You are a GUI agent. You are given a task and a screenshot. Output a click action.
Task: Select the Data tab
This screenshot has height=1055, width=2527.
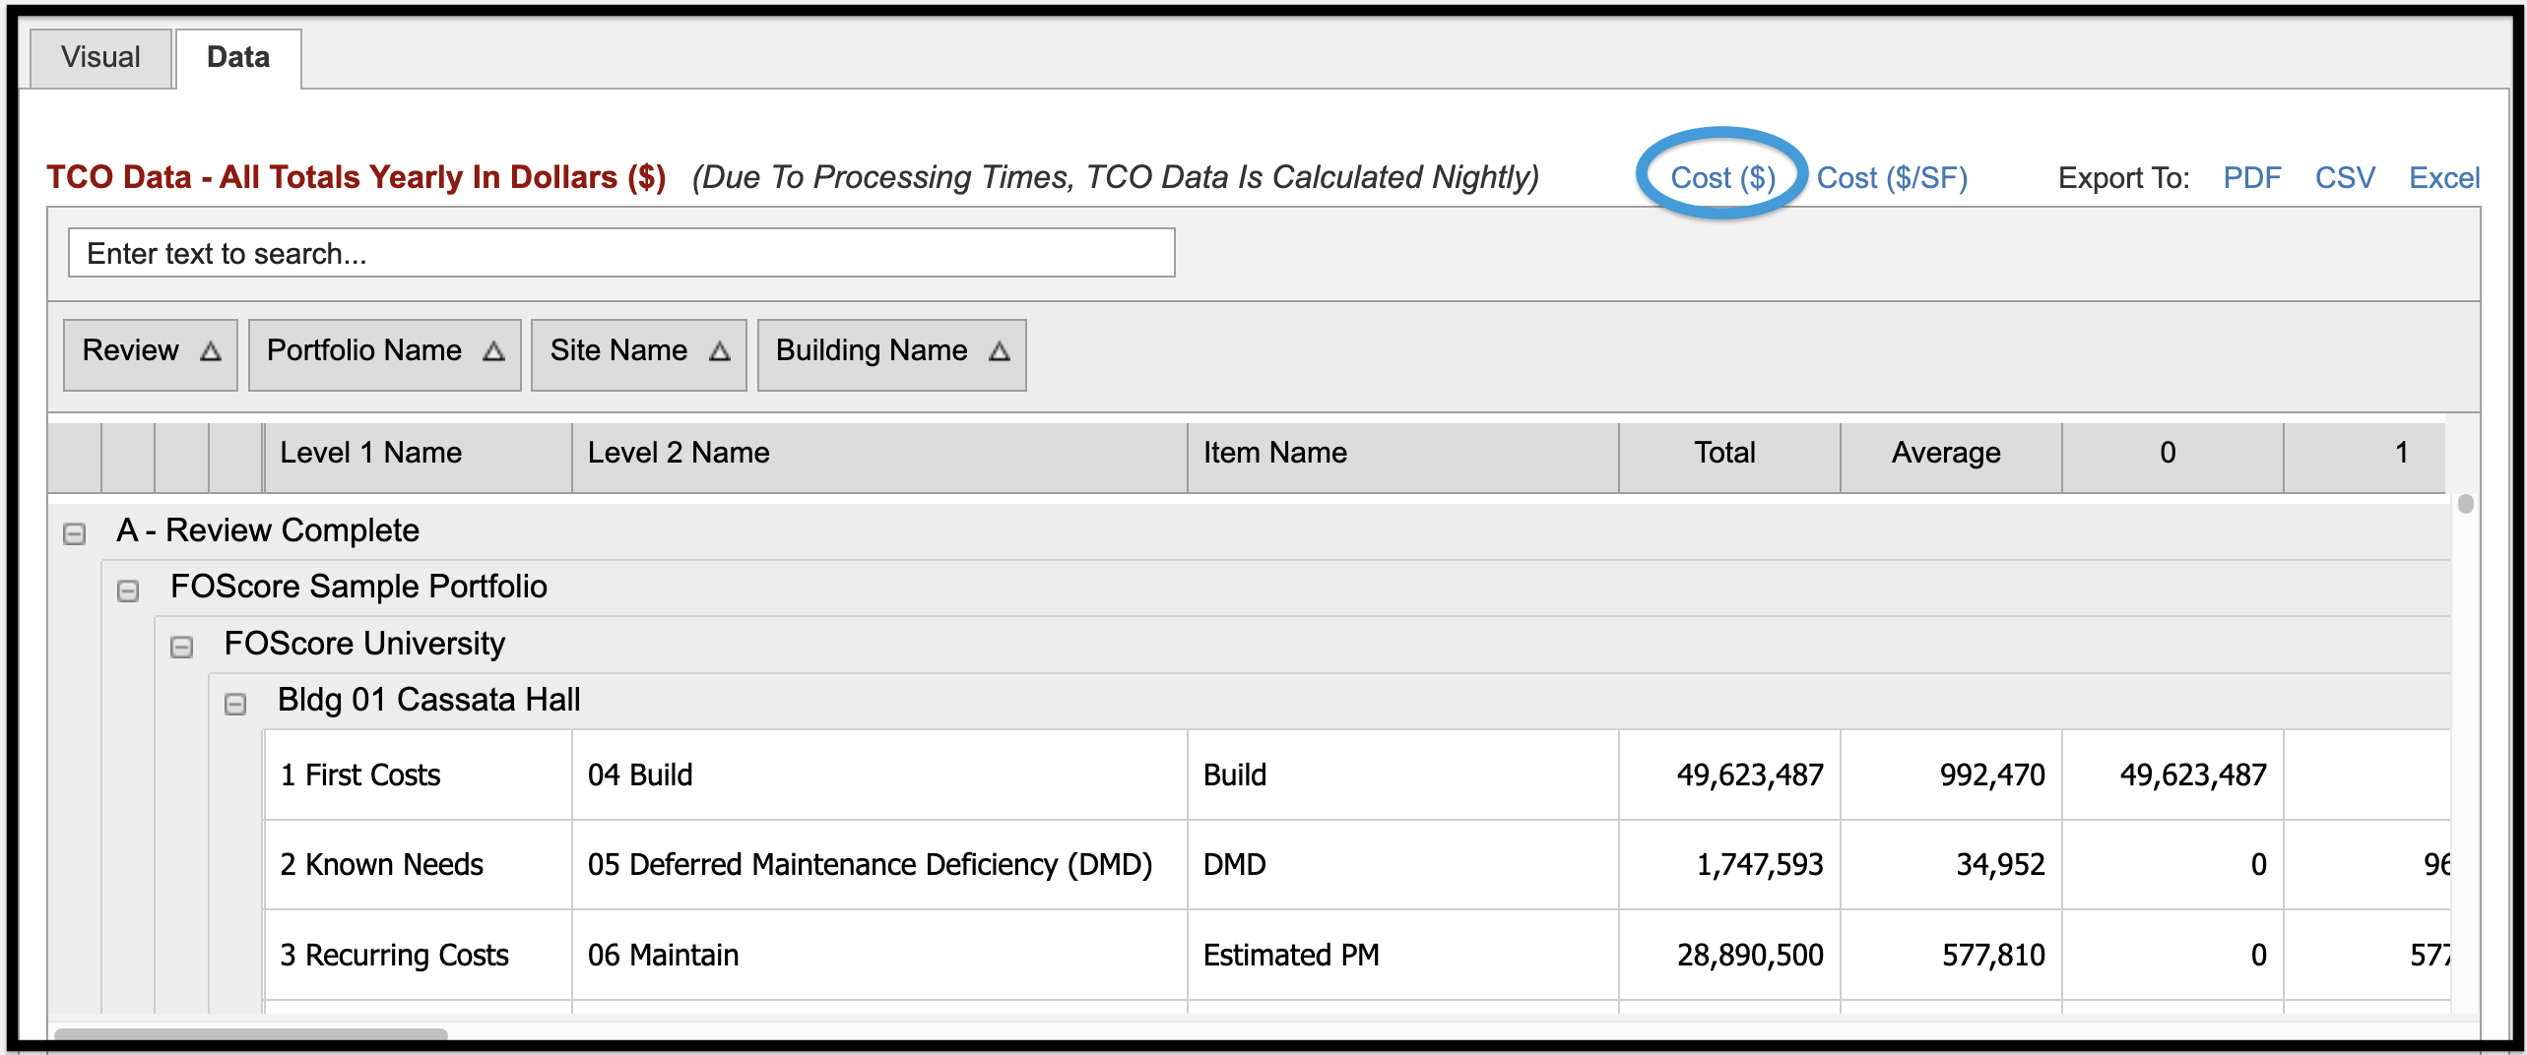click(238, 57)
